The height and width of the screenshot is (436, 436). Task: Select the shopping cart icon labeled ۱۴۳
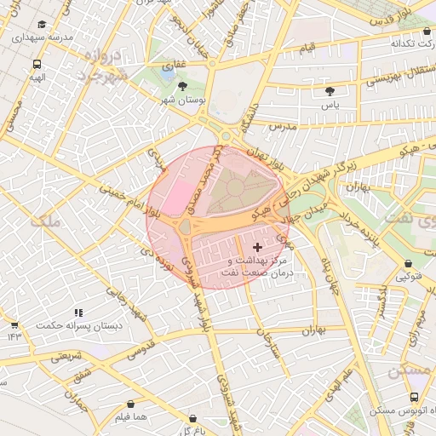pos(14,324)
